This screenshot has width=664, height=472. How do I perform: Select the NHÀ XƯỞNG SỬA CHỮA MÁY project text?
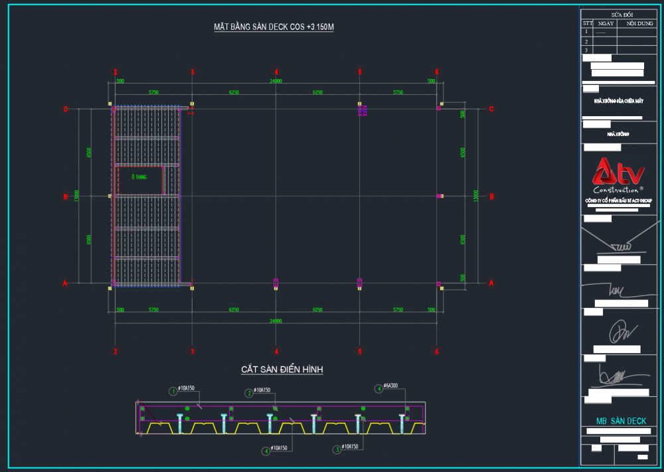pyautogui.click(x=619, y=101)
